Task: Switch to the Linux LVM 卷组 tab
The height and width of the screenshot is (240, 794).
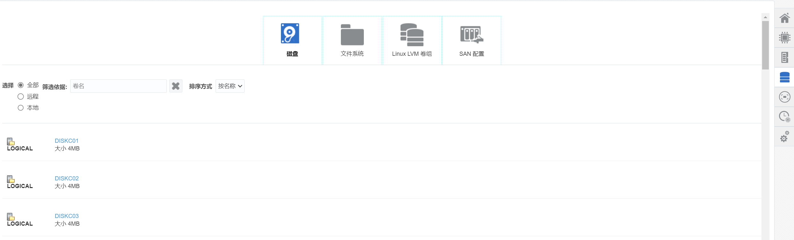Action: click(x=412, y=40)
